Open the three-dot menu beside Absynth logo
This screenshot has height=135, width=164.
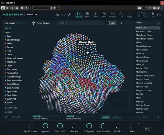[25, 14]
